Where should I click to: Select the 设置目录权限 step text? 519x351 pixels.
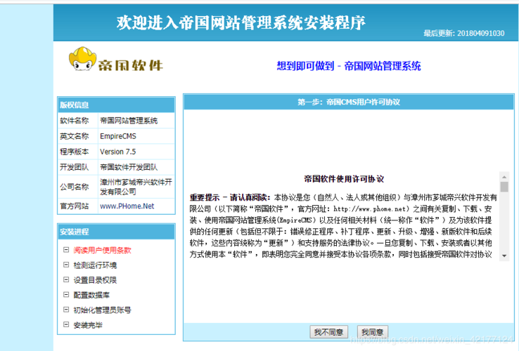click(95, 280)
